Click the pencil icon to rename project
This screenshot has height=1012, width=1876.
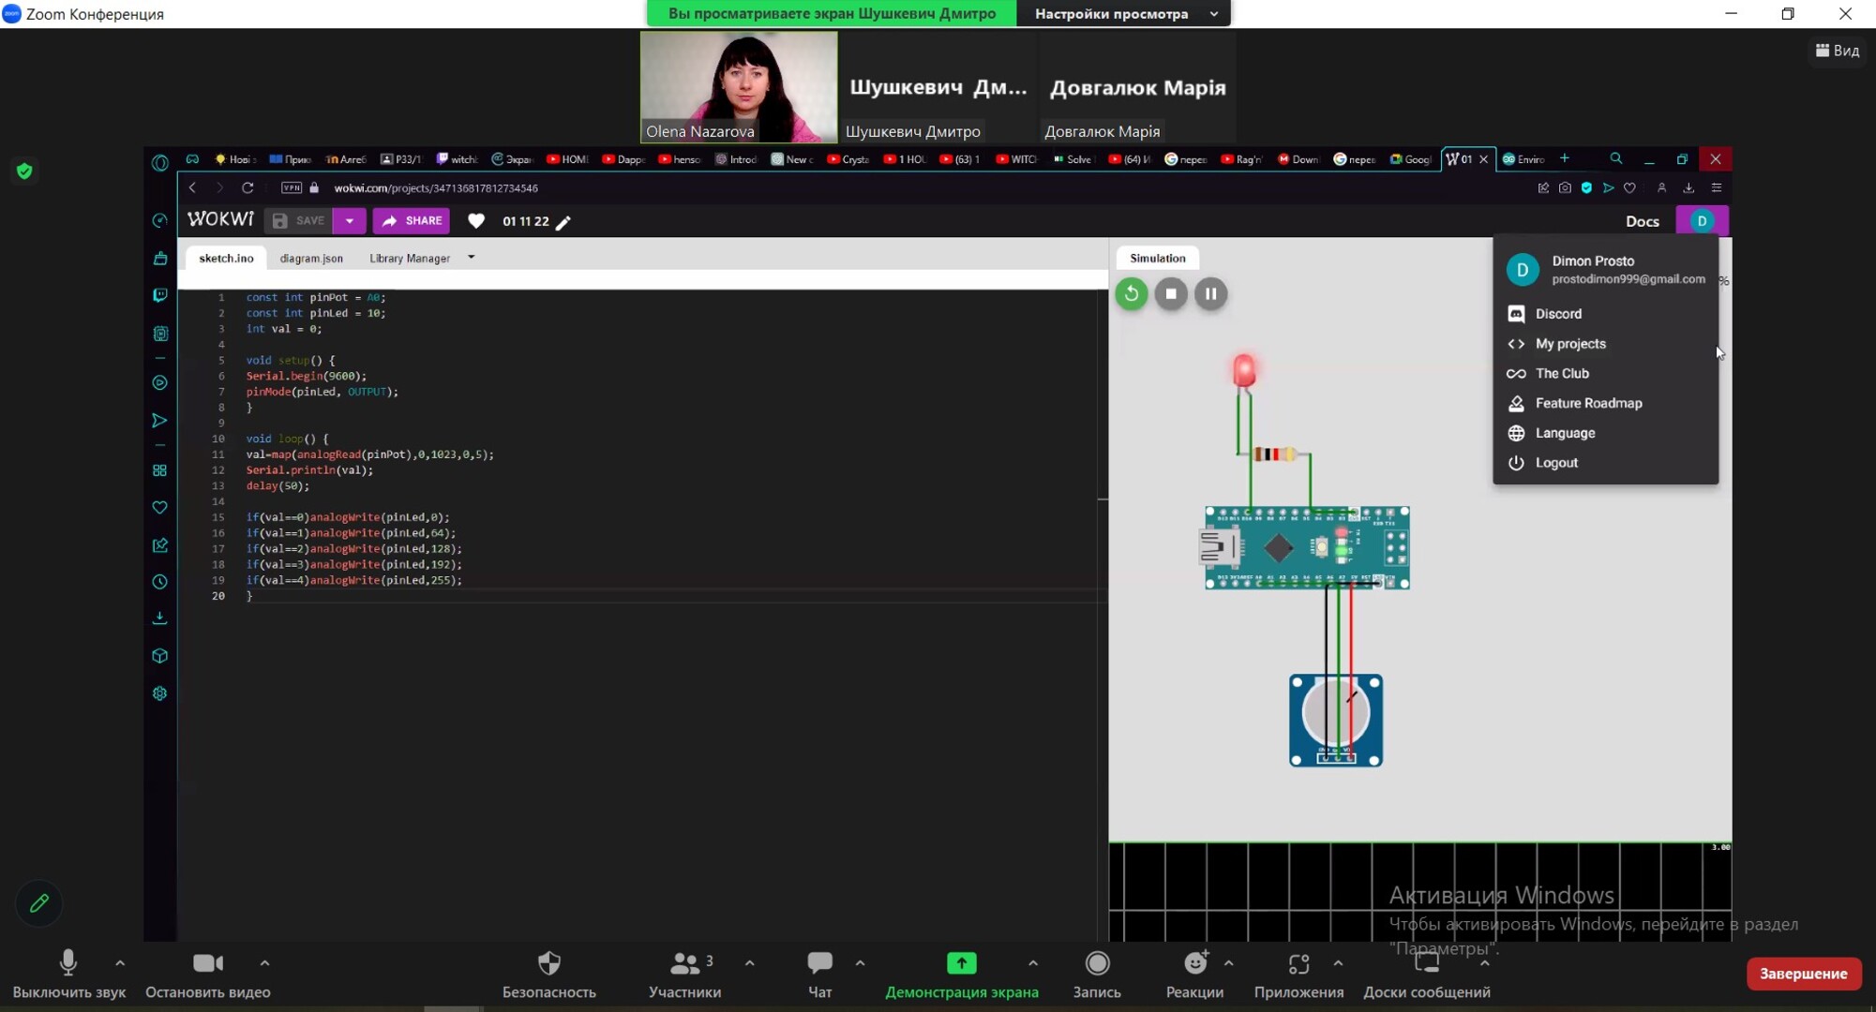pyautogui.click(x=563, y=222)
